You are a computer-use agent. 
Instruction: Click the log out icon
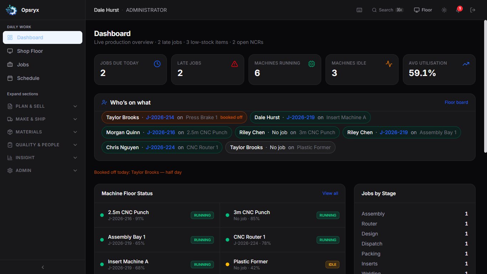click(473, 10)
